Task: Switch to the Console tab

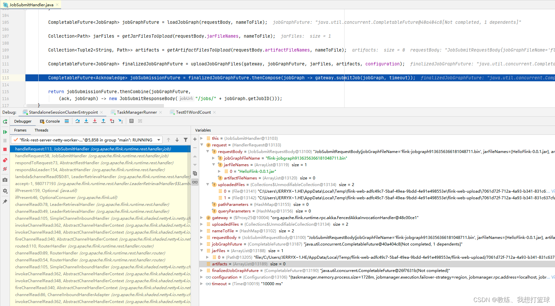Action: pos(50,121)
